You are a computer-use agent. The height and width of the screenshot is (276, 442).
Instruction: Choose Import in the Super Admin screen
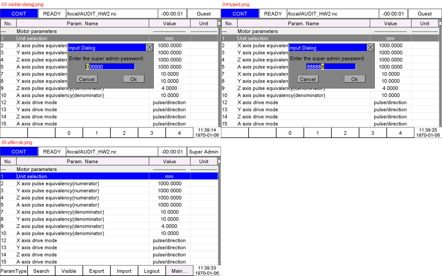124,271
